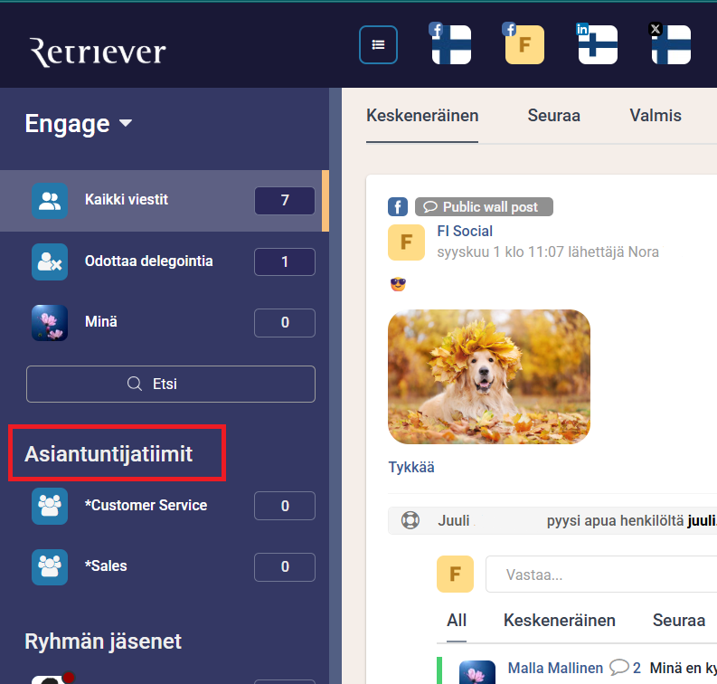Open the list menu button in header
Image resolution: width=717 pixels, height=684 pixels.
click(x=378, y=45)
